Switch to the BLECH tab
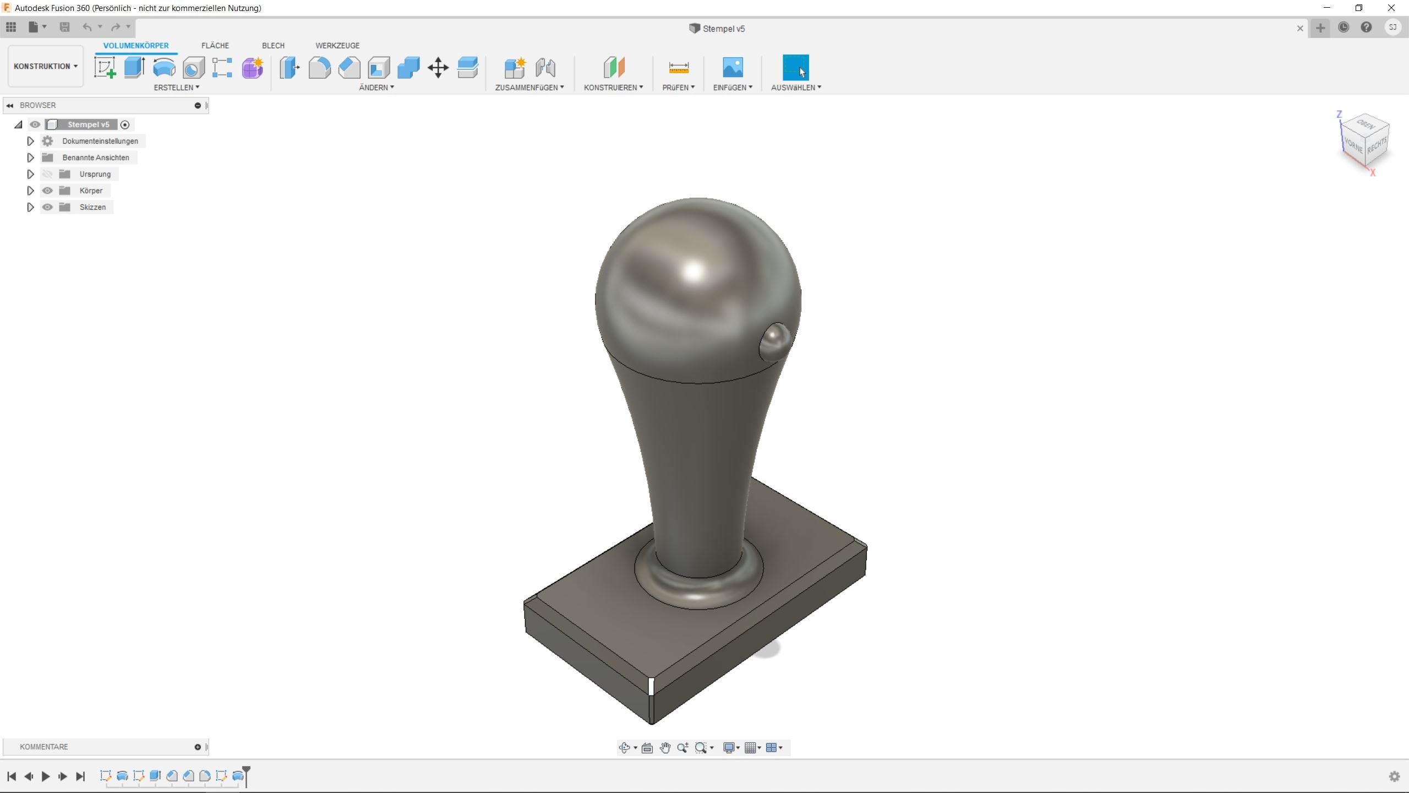 (x=273, y=46)
